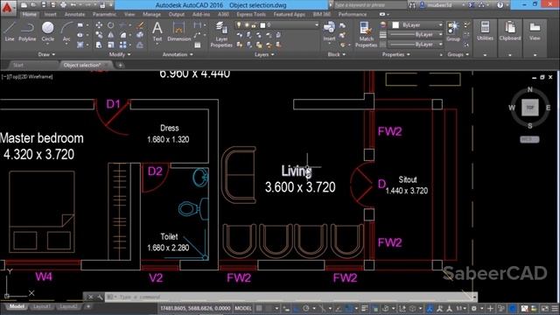Toggle snap mode in status bar

tap(269, 308)
